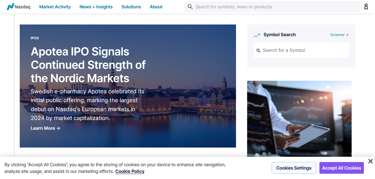Focus the Search for a Symbol field

tap(301, 50)
